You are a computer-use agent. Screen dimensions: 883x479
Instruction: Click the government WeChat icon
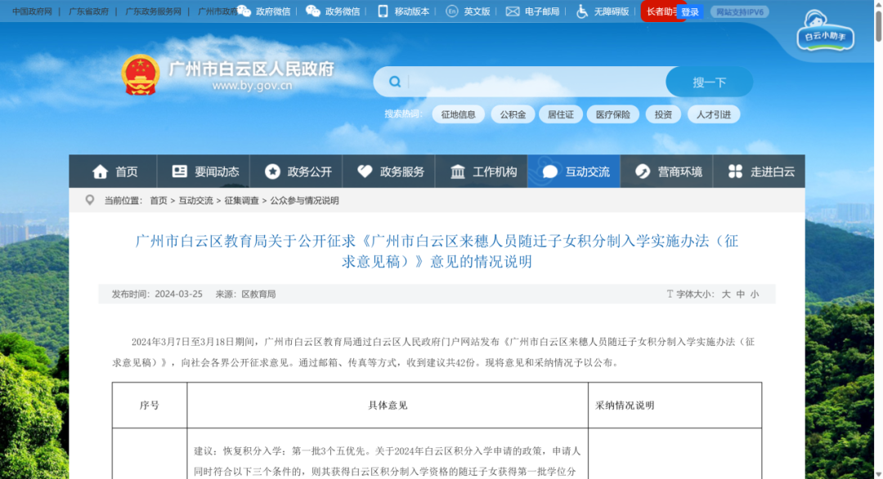tap(244, 11)
